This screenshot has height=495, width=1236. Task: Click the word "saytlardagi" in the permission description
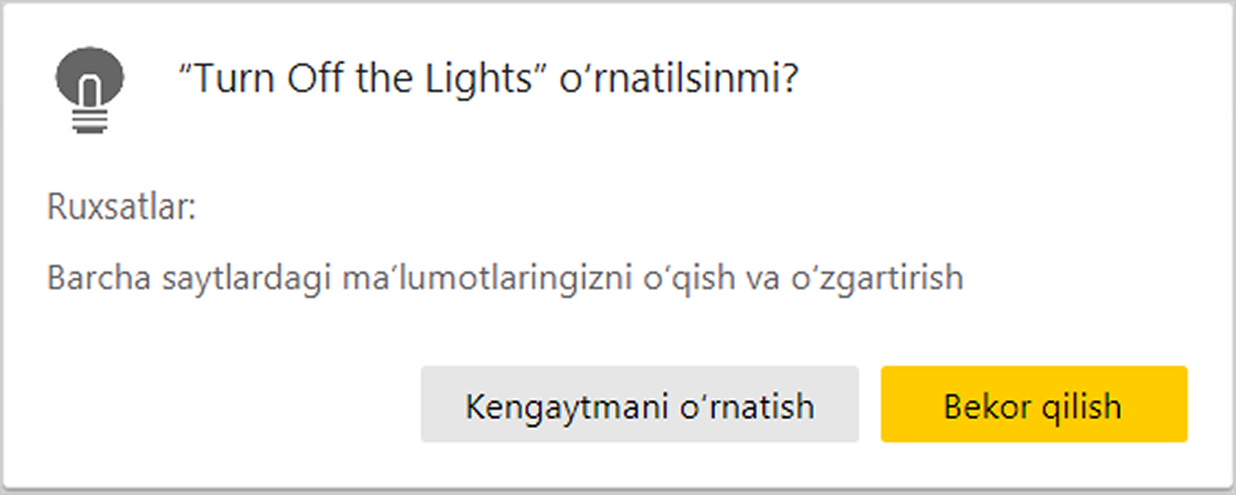[247, 278]
